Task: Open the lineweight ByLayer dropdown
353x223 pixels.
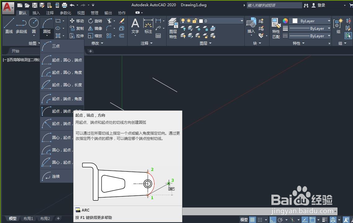Action: (310, 28)
